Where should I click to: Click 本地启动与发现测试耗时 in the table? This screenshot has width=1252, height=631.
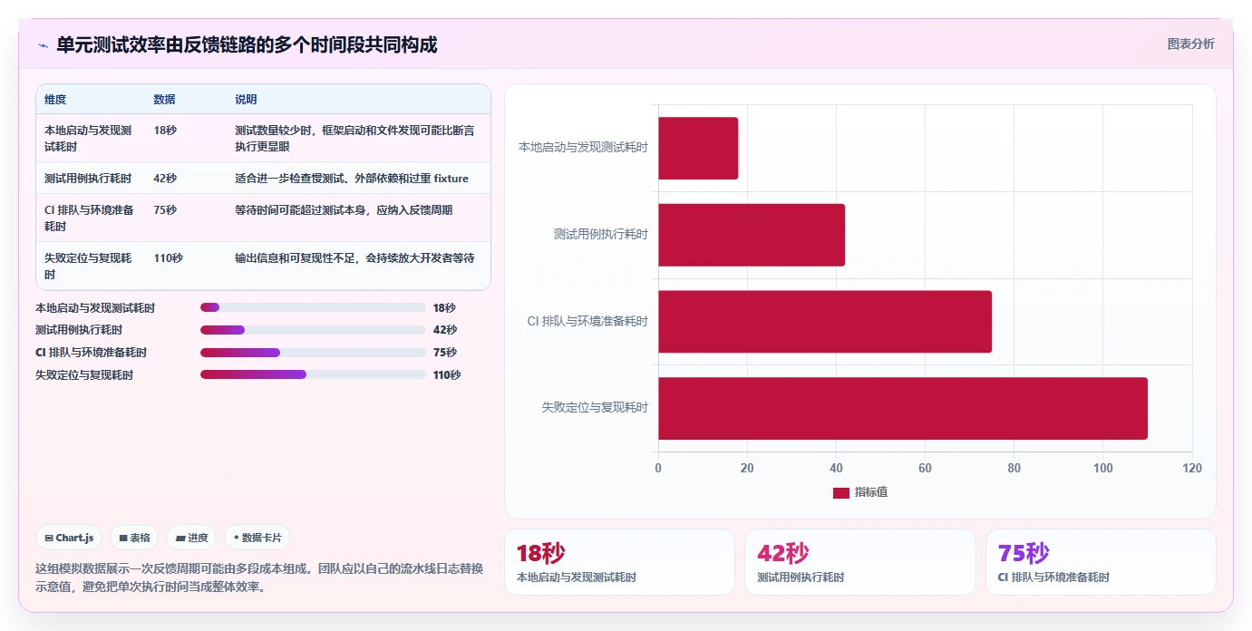pos(90,138)
